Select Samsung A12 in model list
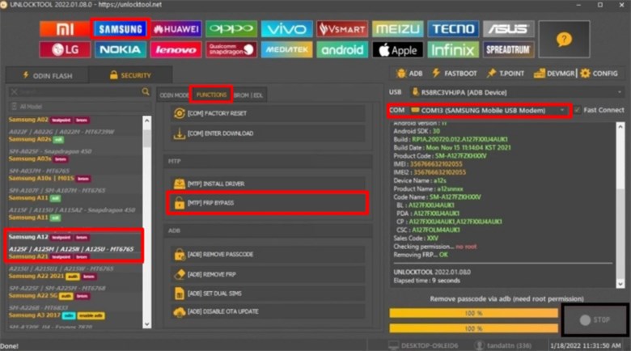Viewport: 631px width, 351px height. [x=28, y=237]
